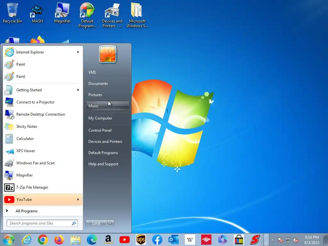This screenshot has width=328, height=246.
Task: Open Documents from the Start menu
Action: coord(108,84)
